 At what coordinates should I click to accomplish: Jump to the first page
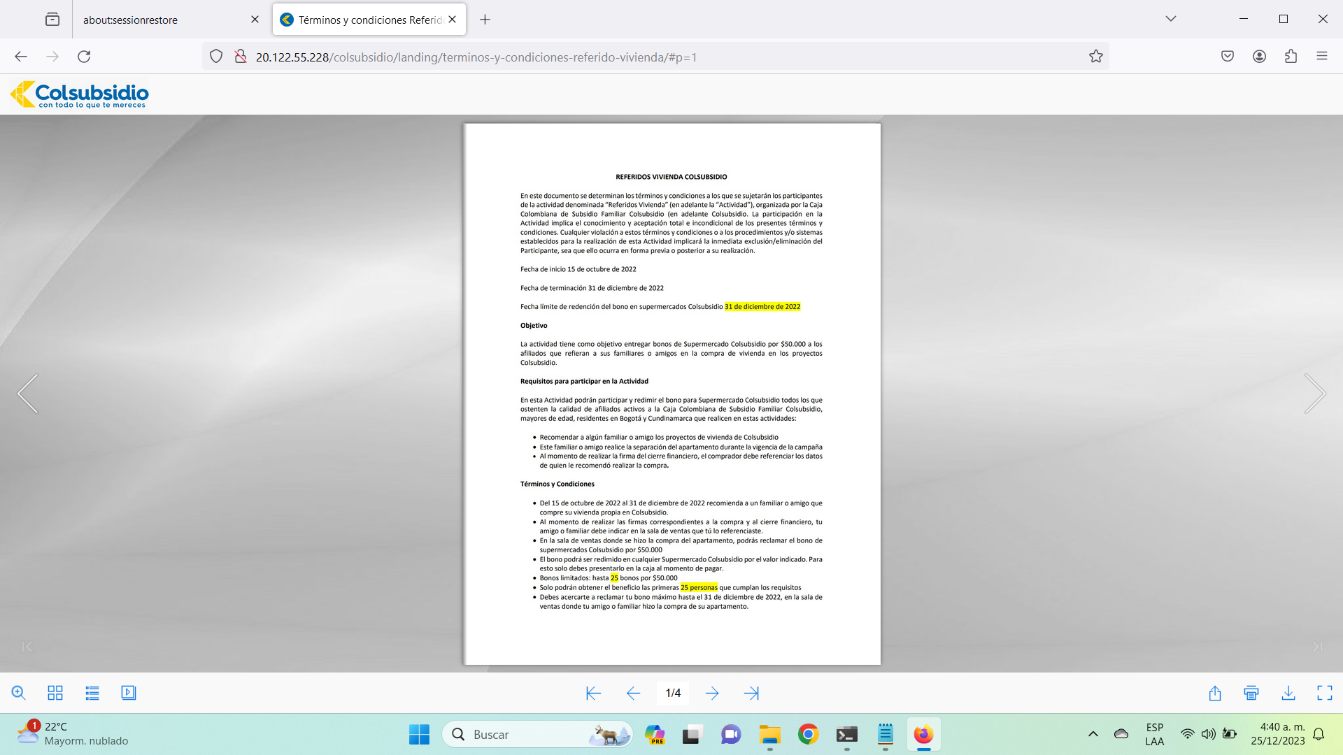pos(593,693)
